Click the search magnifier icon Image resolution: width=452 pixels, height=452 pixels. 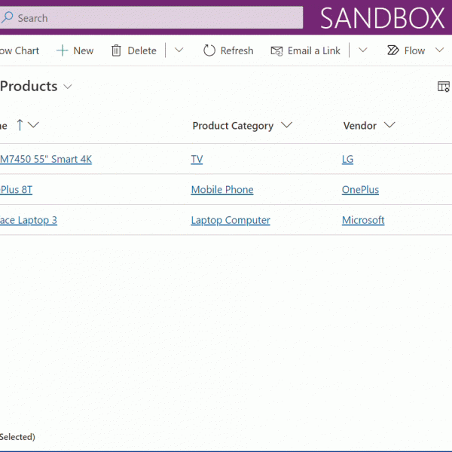7,17
